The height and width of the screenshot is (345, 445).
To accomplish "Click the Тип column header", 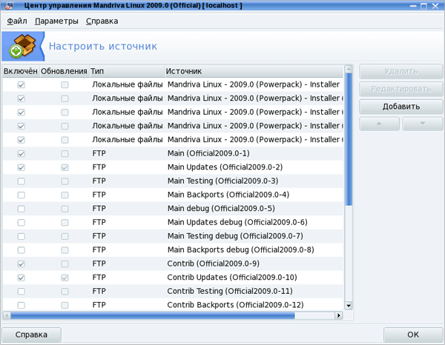I will [x=127, y=71].
